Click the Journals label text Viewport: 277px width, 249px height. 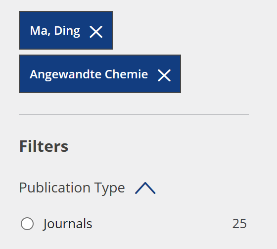click(x=67, y=224)
